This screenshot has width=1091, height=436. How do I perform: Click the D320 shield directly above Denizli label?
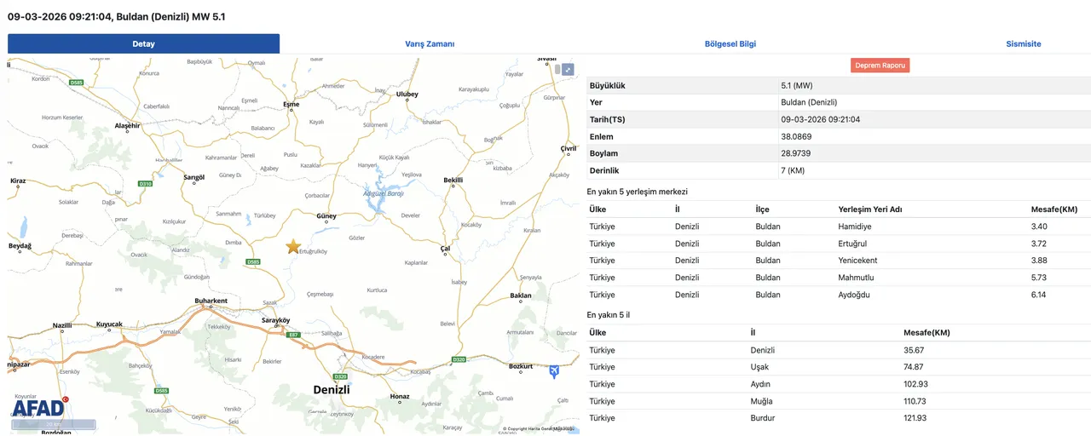pyautogui.click(x=341, y=376)
